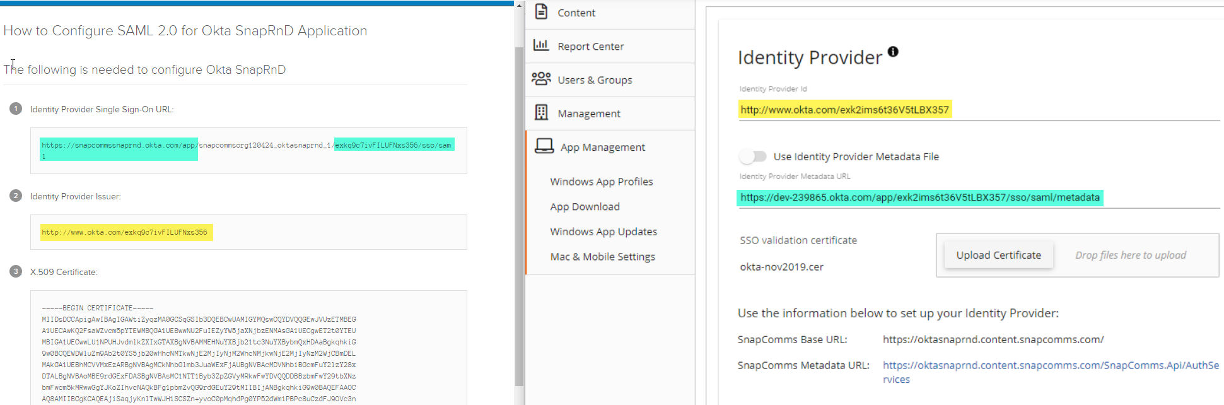The width and height of the screenshot is (1224, 405).
Task: Click the scroll-up arrow of the Okta pane
Action: pos(519,5)
